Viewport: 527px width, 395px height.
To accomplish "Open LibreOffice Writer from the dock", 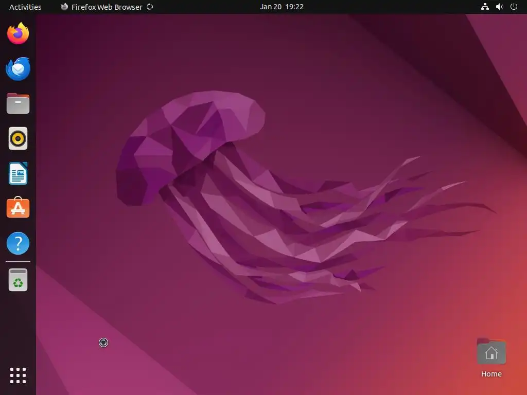I will 18,173.
